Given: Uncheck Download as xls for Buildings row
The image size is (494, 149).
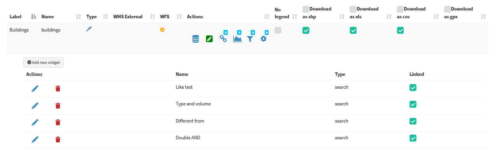Looking at the screenshot, I should [x=353, y=30].
